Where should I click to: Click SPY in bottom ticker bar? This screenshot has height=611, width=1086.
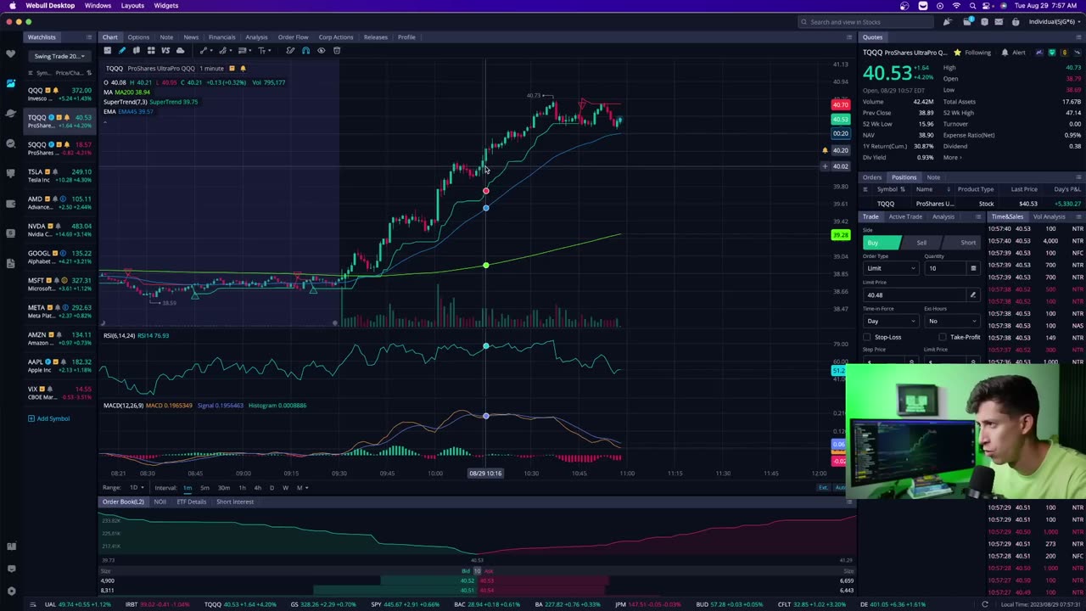click(405, 604)
